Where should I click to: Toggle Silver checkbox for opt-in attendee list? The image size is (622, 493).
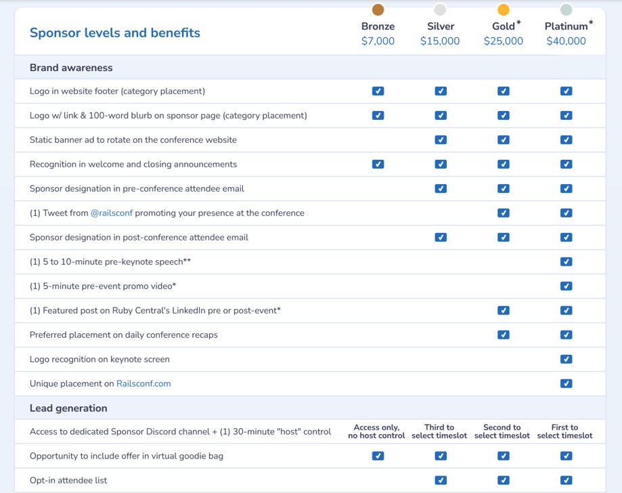[x=441, y=480]
